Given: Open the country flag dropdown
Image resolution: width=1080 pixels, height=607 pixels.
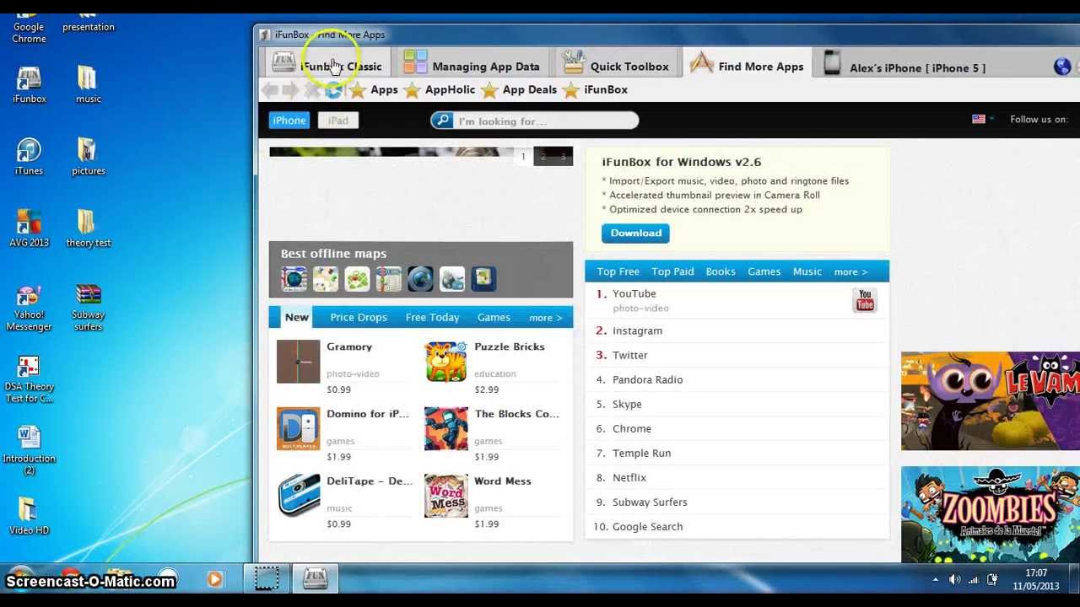Looking at the screenshot, I should (983, 120).
